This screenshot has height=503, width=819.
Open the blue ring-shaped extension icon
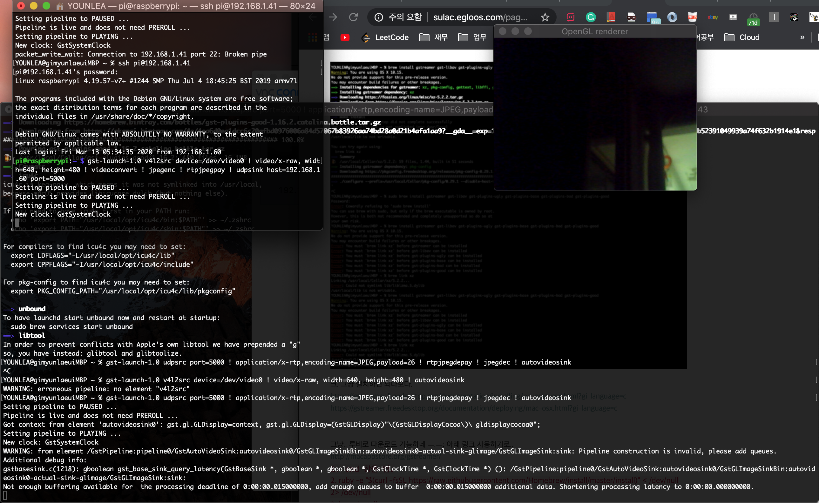672,17
